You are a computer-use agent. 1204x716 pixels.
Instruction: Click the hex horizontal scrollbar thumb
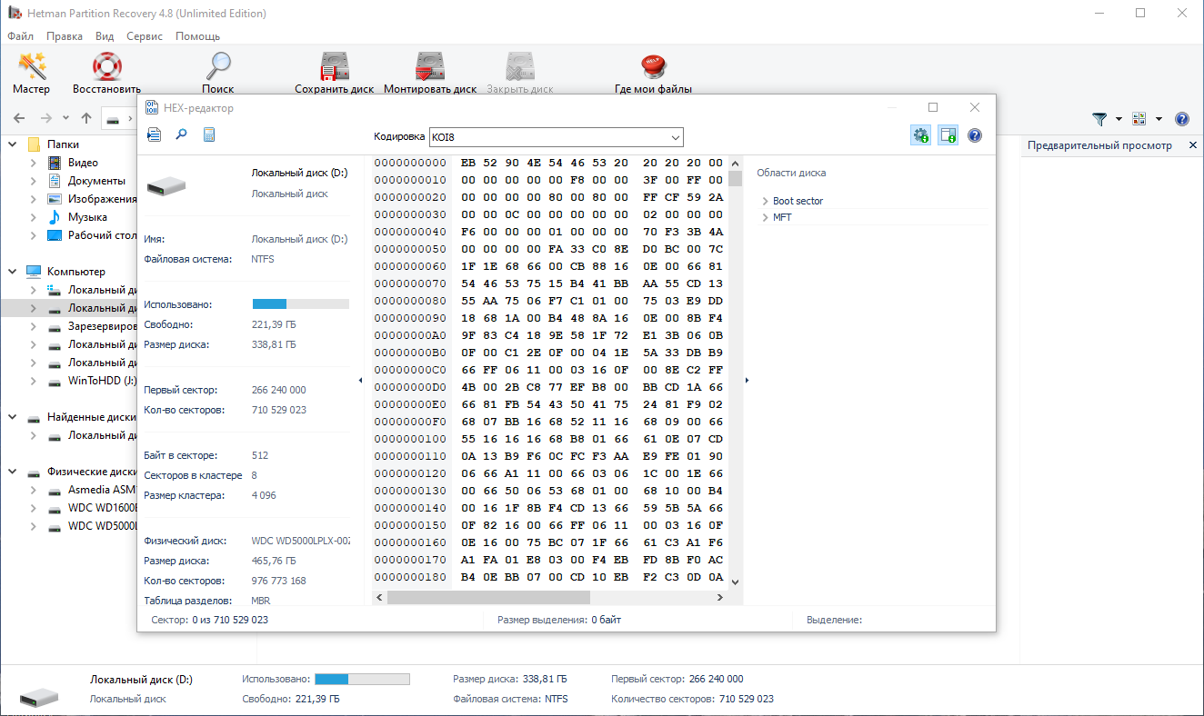pyautogui.click(x=488, y=597)
